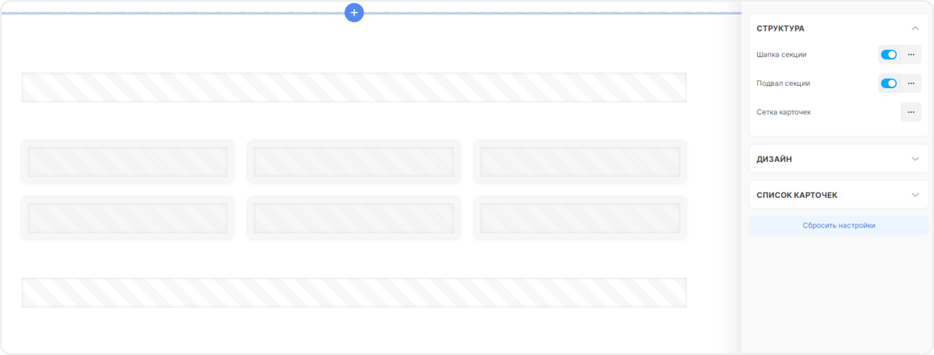Screen dimensions: 934x355
Task: Click the blue plus add-section button
Action: (x=354, y=12)
